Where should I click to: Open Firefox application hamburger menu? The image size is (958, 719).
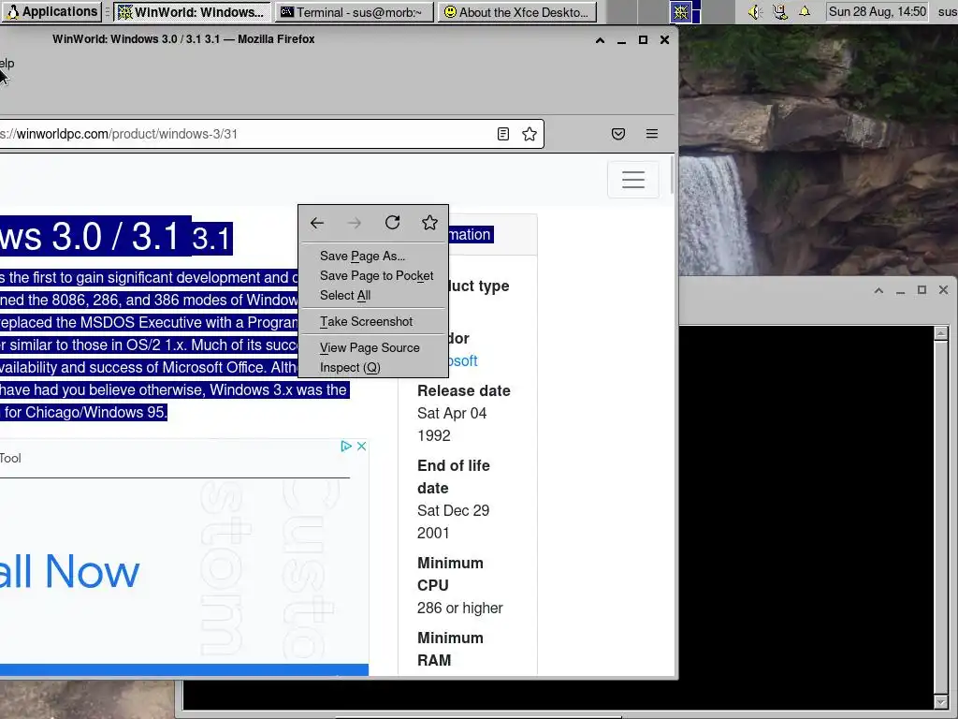coord(652,134)
